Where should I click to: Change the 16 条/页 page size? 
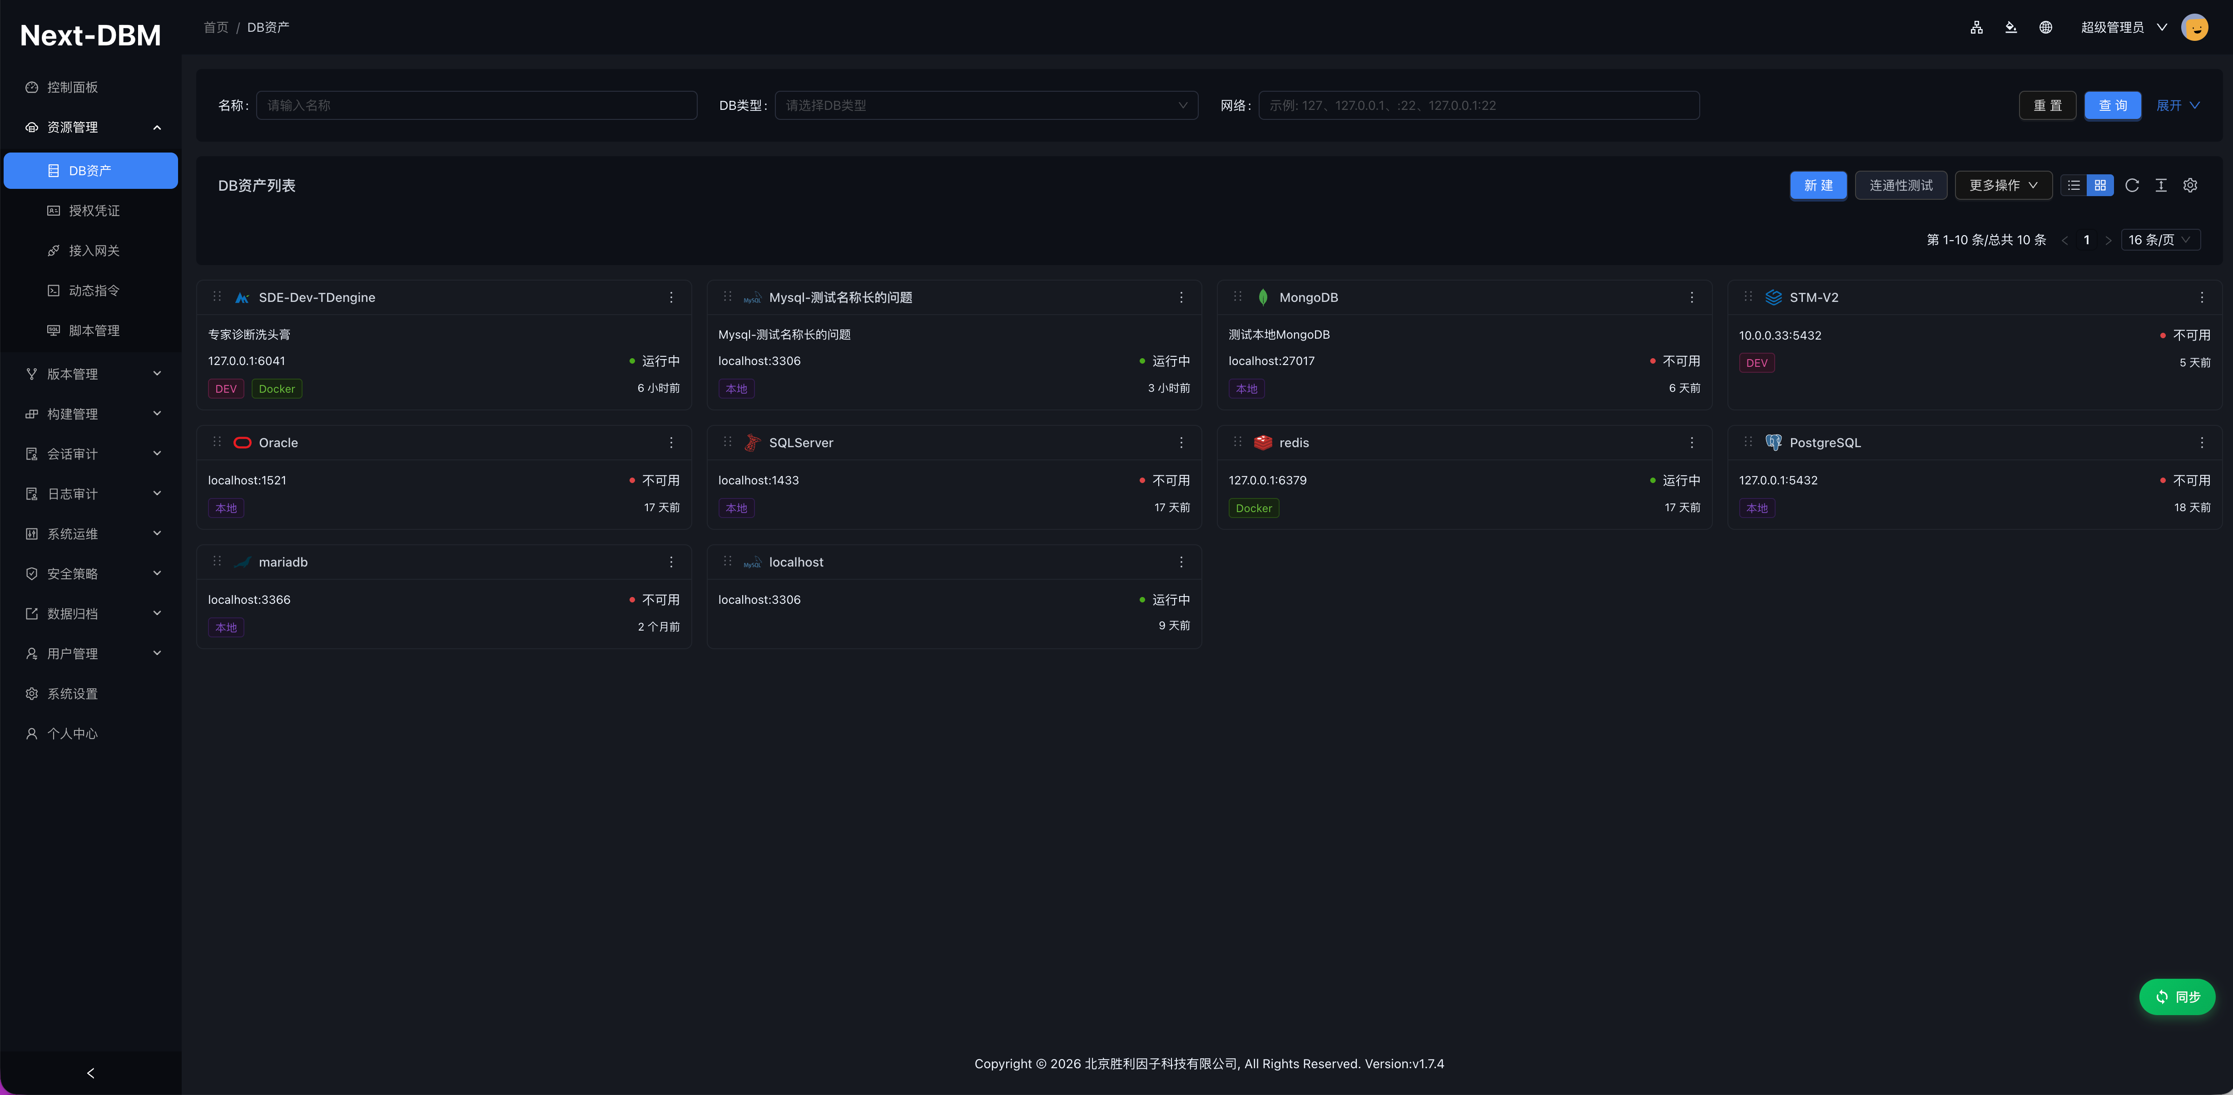[2160, 240]
